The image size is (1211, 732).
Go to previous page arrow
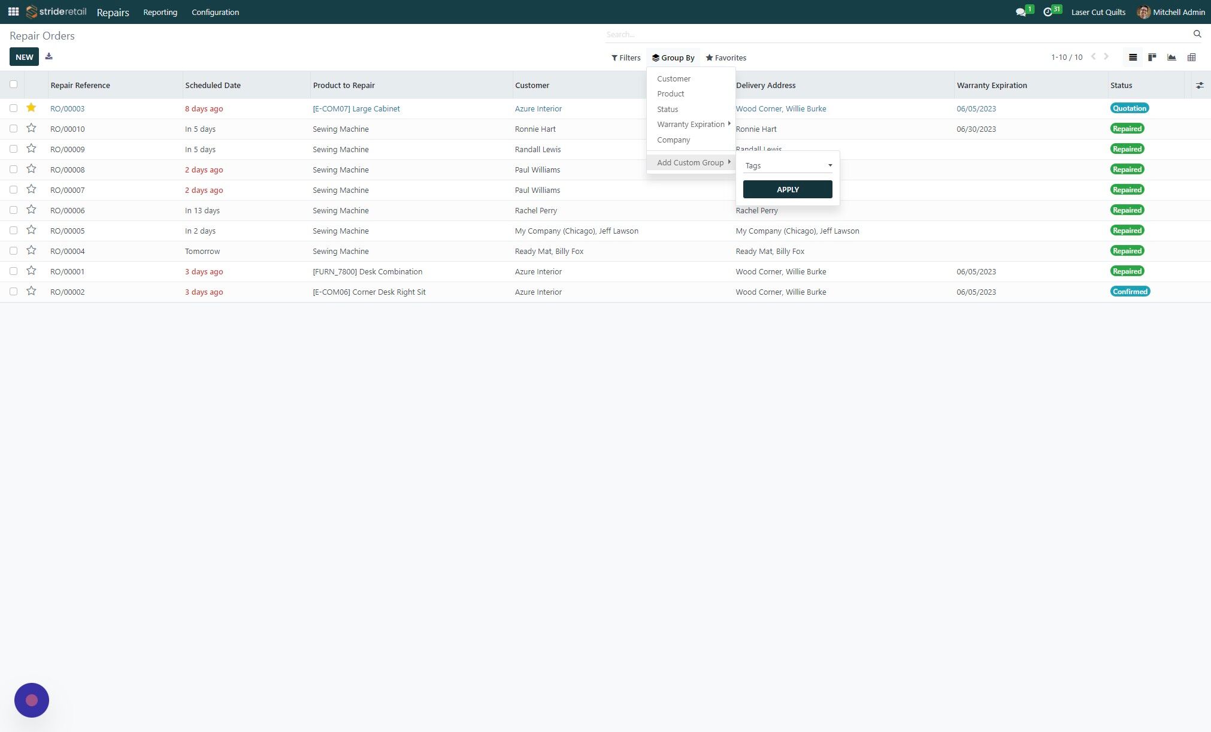tap(1093, 57)
